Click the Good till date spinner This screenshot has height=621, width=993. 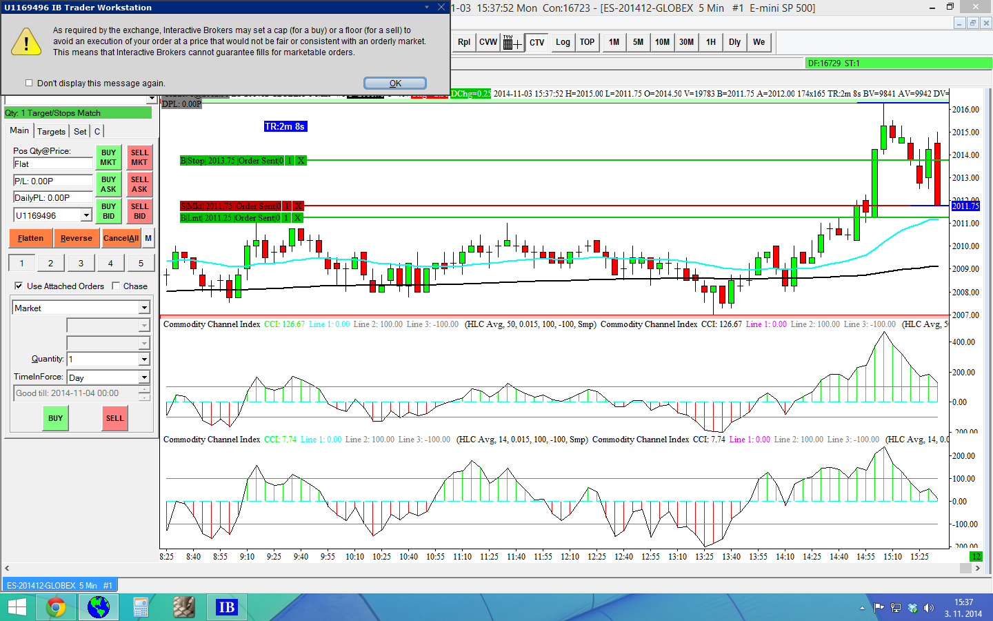pyautogui.click(x=144, y=393)
